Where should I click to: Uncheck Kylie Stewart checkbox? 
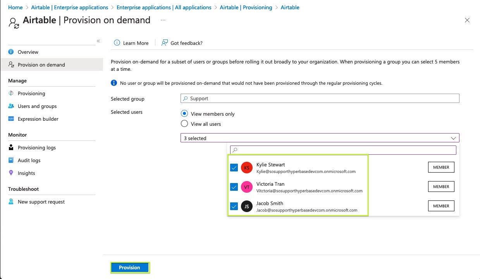234,168
